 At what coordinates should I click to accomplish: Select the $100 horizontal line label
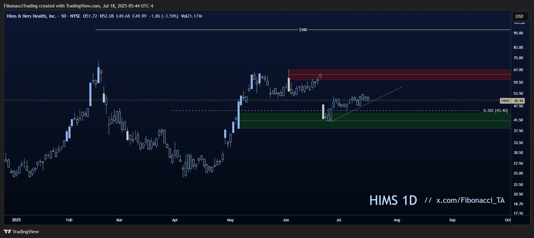coord(303,30)
